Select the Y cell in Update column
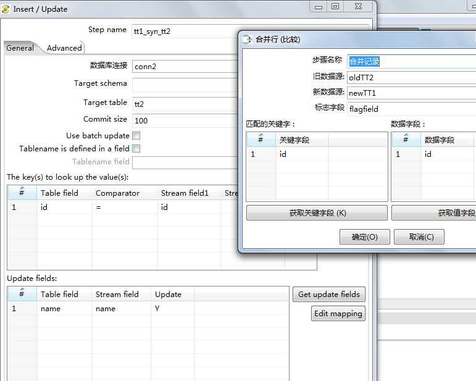The width and height of the screenshot is (476, 381). tap(172, 308)
